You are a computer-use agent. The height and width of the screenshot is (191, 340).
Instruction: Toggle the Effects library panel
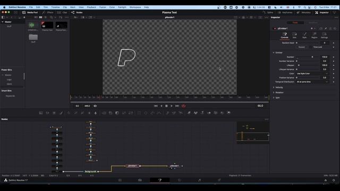[x=48, y=12]
